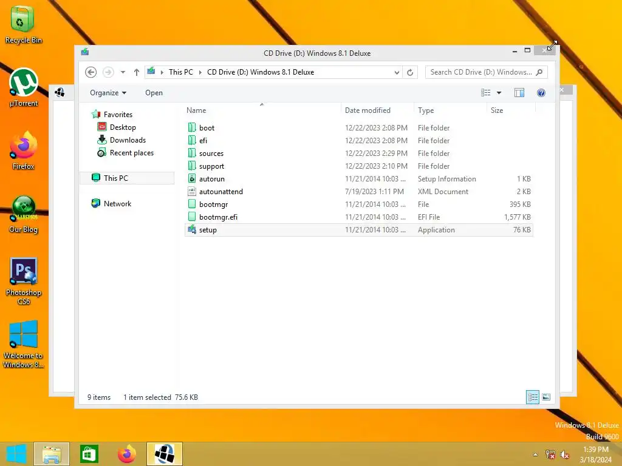Click the drive icon in the address bar
The width and height of the screenshot is (622, 466).
[151, 72]
